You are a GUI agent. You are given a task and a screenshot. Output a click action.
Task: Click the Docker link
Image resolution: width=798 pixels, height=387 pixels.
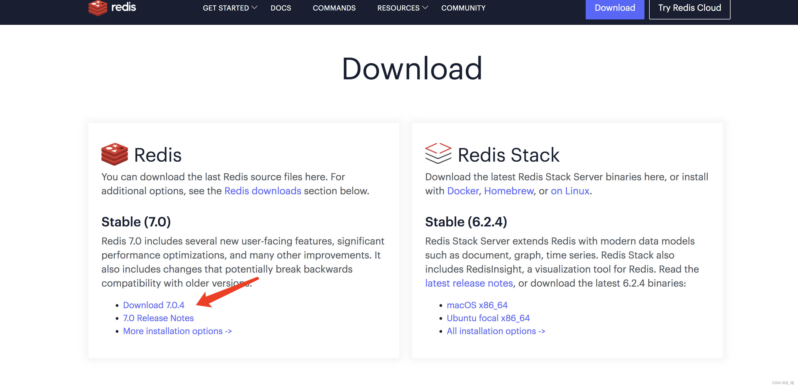pos(463,191)
